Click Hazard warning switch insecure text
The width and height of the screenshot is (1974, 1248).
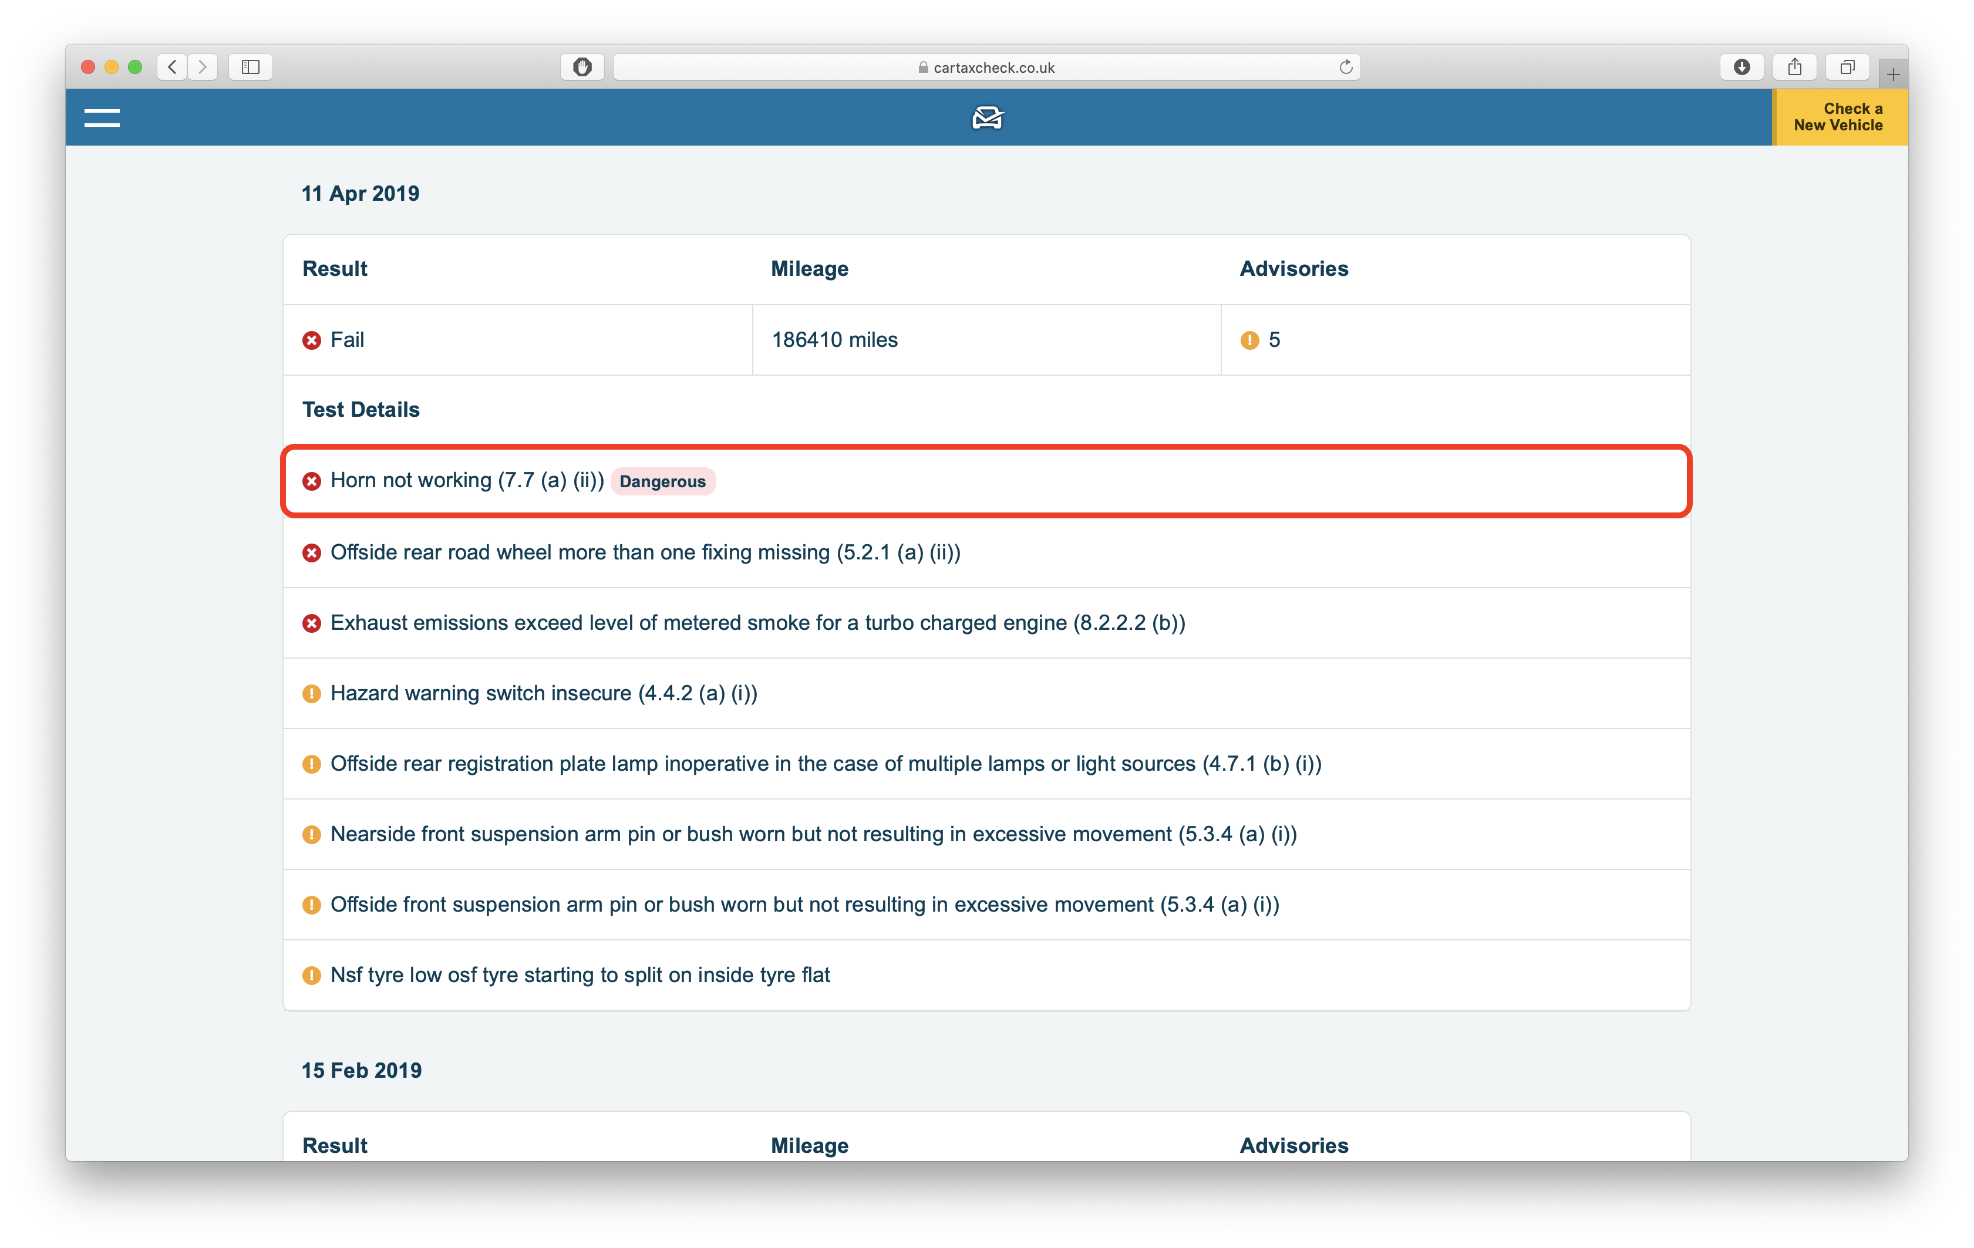544,694
